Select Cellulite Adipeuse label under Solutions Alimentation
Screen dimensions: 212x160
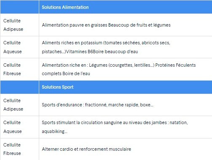(13, 25)
